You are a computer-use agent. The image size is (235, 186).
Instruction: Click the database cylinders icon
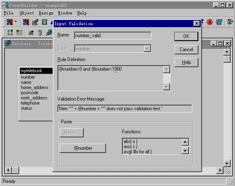tap(10, 32)
